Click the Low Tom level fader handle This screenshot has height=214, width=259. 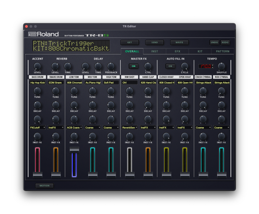click(x=74, y=150)
